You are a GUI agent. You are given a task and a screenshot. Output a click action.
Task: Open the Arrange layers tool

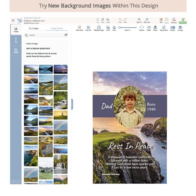pos(180,28)
